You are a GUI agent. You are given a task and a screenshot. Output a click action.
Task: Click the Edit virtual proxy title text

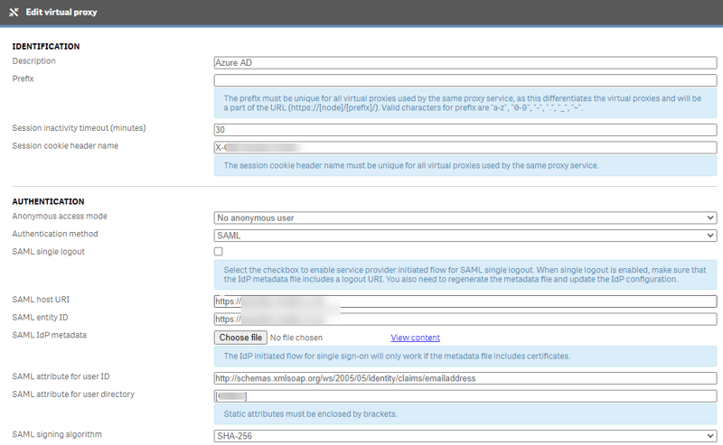pyautogui.click(x=61, y=12)
